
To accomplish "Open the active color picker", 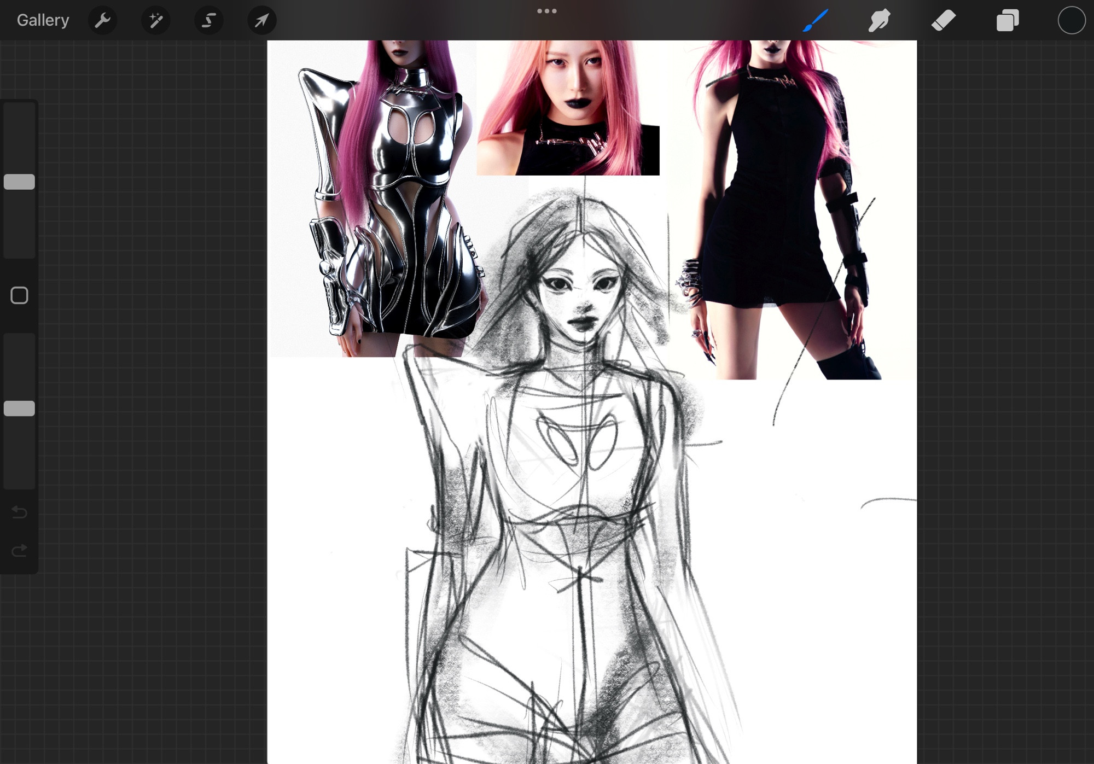I will click(1071, 20).
